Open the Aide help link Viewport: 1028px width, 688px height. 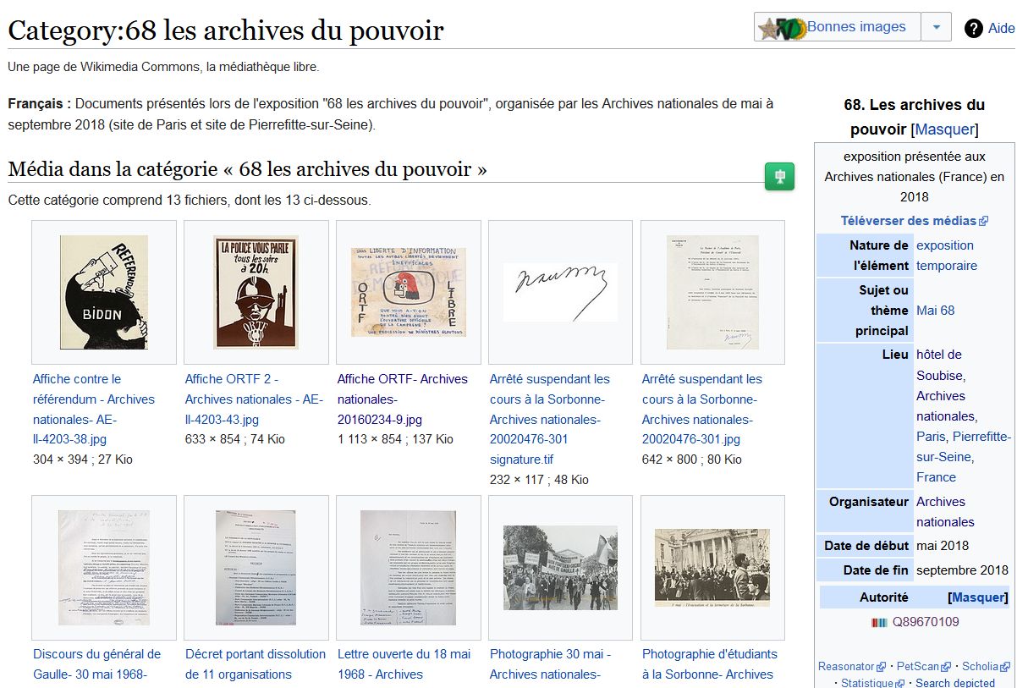1002,28
